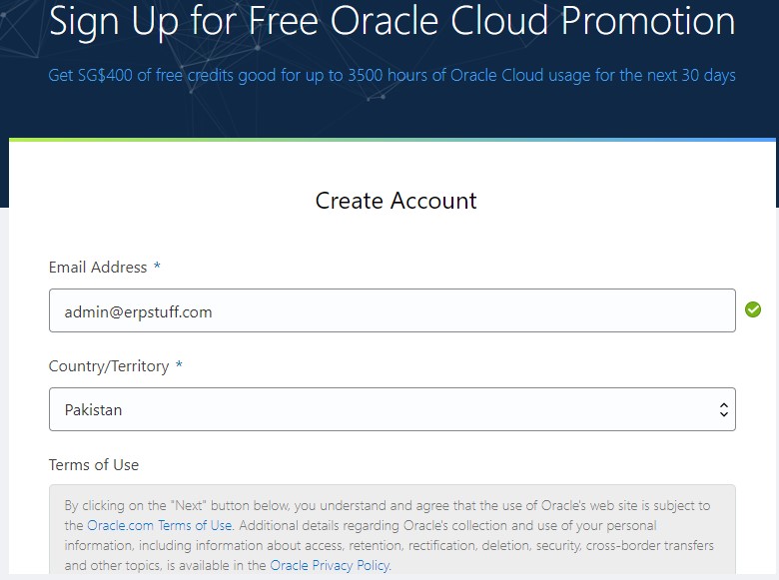
Task: Click the Email Address field label
Action: click(97, 268)
